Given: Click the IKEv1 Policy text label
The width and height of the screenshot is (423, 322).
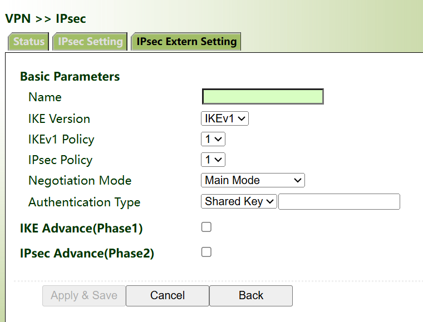Looking at the screenshot, I should (x=61, y=140).
